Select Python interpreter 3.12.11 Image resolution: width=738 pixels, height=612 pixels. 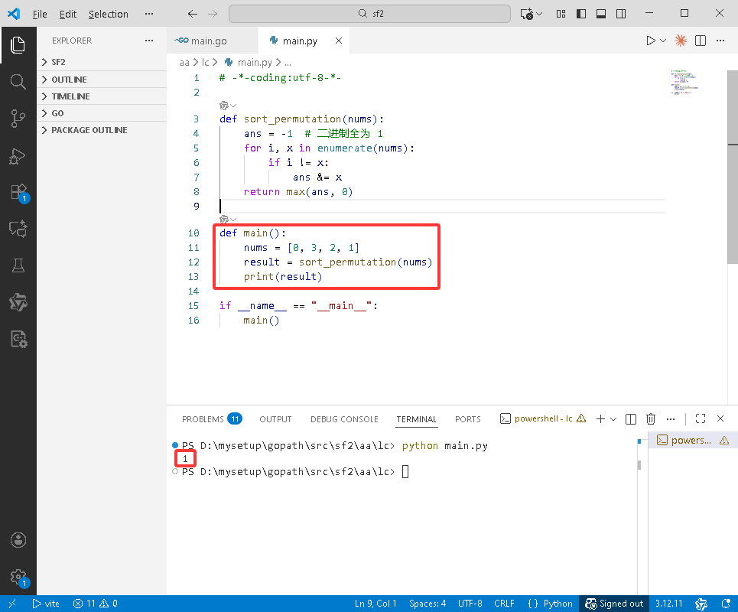[x=669, y=604]
